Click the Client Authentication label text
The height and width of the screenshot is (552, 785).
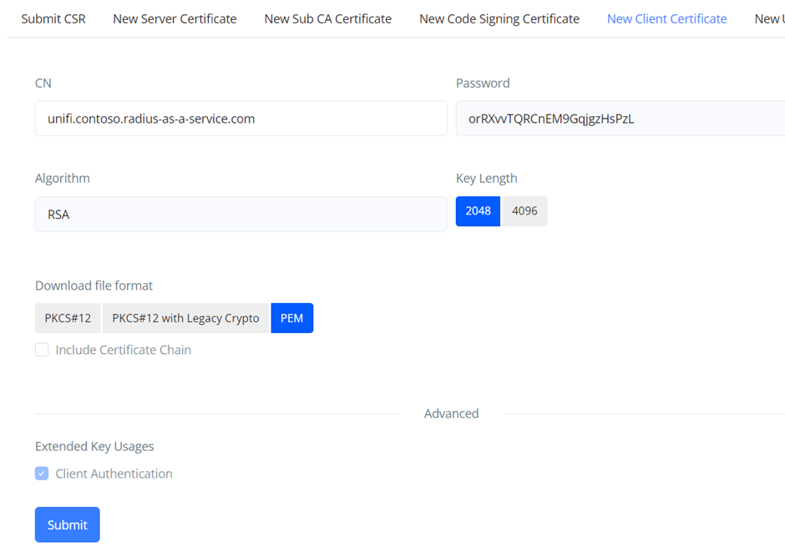pos(114,474)
